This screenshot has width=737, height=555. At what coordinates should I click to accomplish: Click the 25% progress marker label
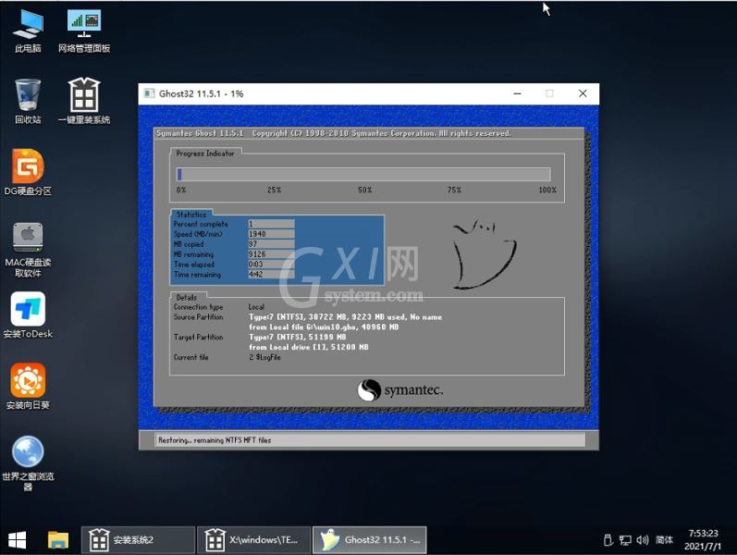click(274, 190)
